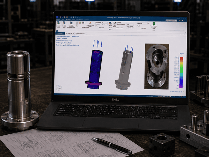
Task: Click the date text line in the results header
Action: [68, 45]
